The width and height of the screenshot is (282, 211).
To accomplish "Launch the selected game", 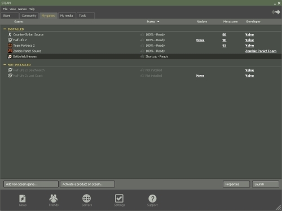I will 266,184.
